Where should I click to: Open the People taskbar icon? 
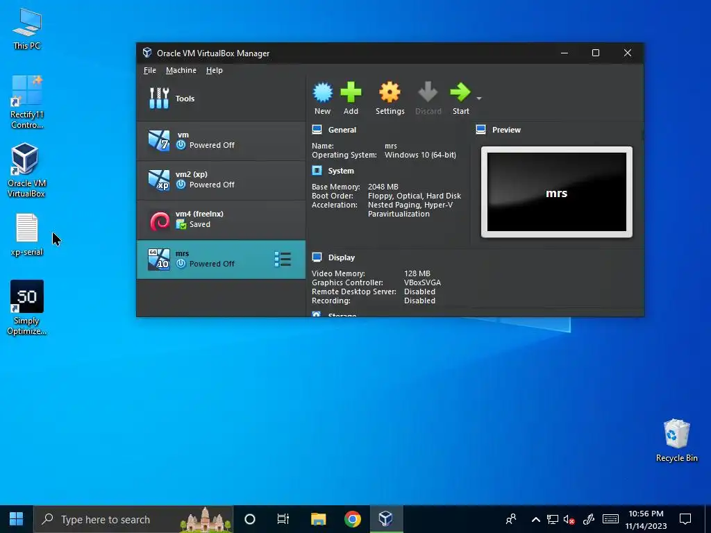point(511,519)
